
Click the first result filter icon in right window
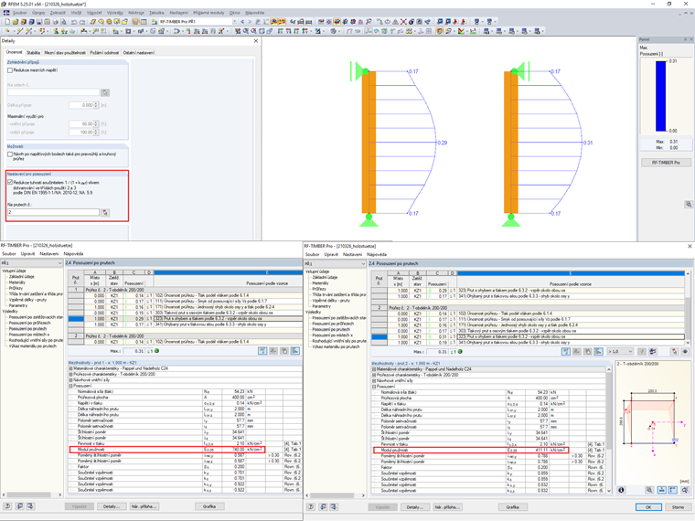pyautogui.click(x=565, y=351)
